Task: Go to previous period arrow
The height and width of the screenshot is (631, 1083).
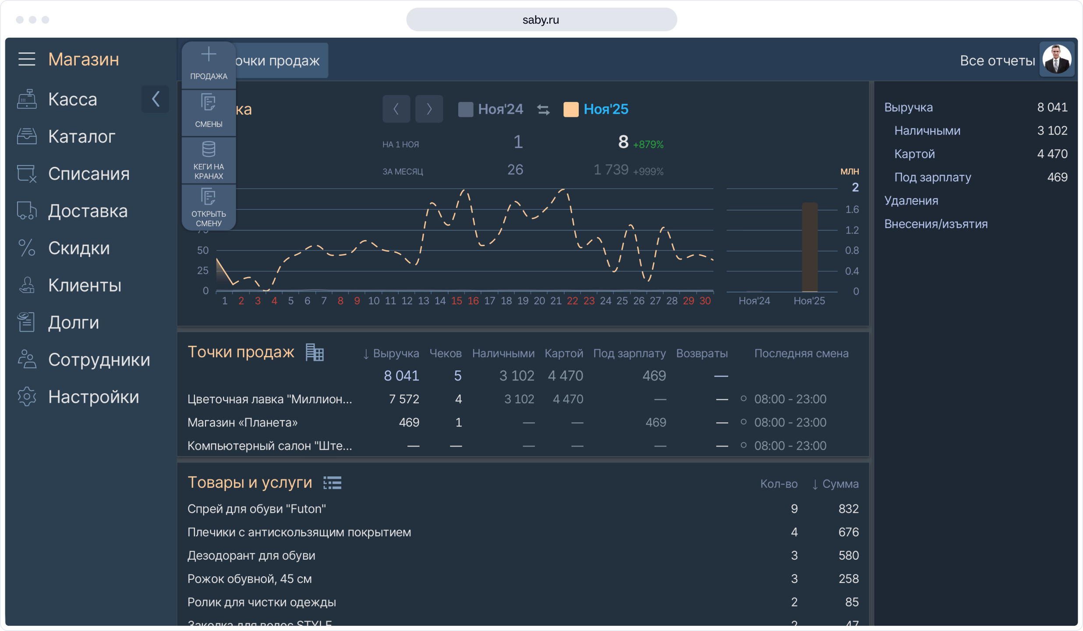Action: tap(396, 109)
